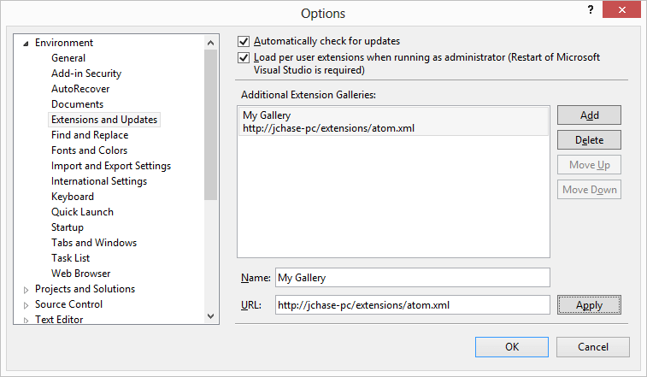This screenshot has width=647, height=377.
Task: Cancel the Options dialog
Action: pyautogui.click(x=593, y=346)
